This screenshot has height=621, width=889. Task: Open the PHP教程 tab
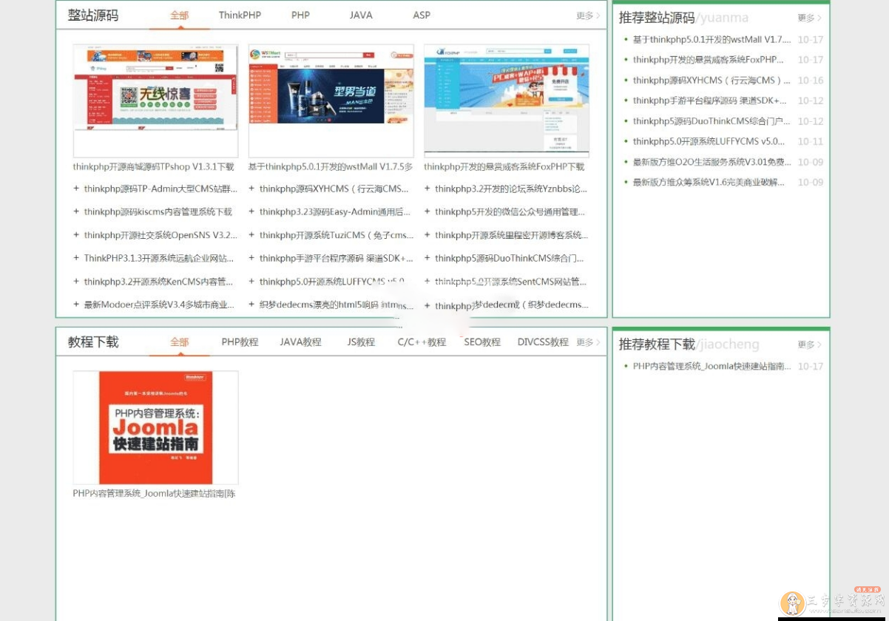pos(240,342)
